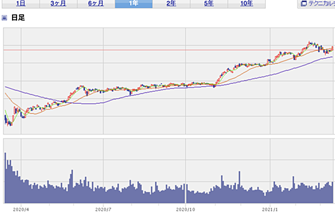Click the 日足 chart heading
335x215 pixels.
18,18
